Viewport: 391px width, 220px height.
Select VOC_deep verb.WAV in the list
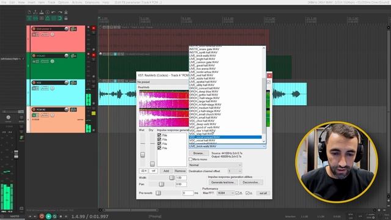point(225,124)
